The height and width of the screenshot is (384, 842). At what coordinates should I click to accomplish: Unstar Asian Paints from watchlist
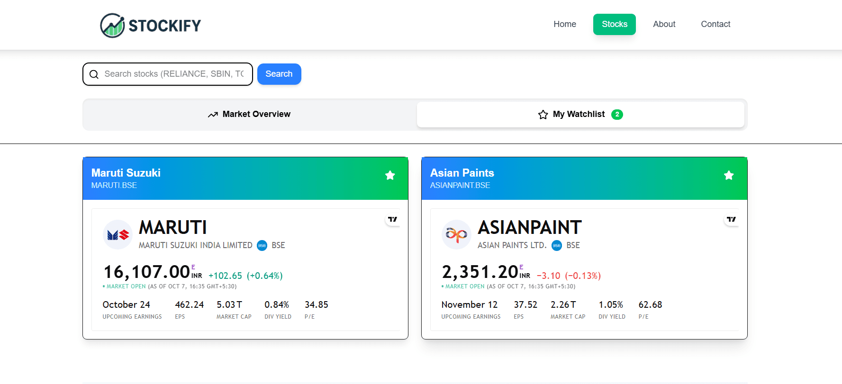[729, 175]
